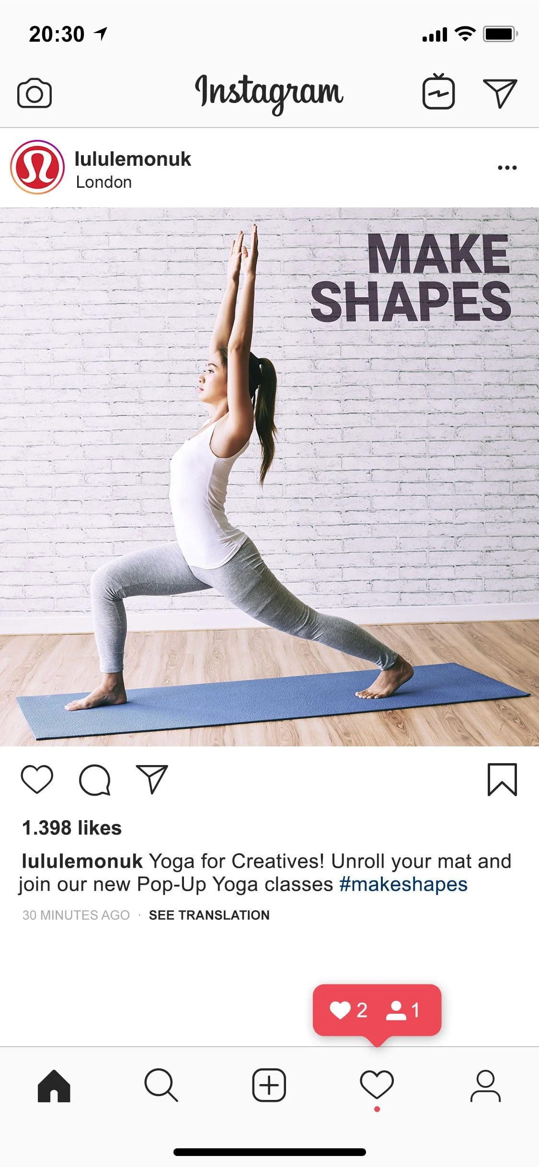
Task: Like the post with heart icon
Action: [x=37, y=779]
